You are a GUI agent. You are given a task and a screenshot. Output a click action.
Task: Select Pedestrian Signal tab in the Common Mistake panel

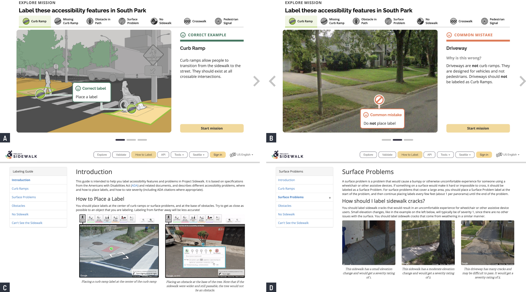coord(493,21)
